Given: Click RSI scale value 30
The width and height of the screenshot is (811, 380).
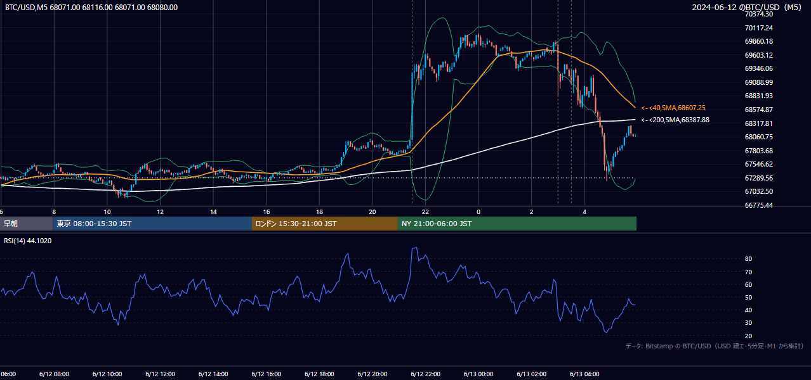Looking at the screenshot, I should [748, 323].
